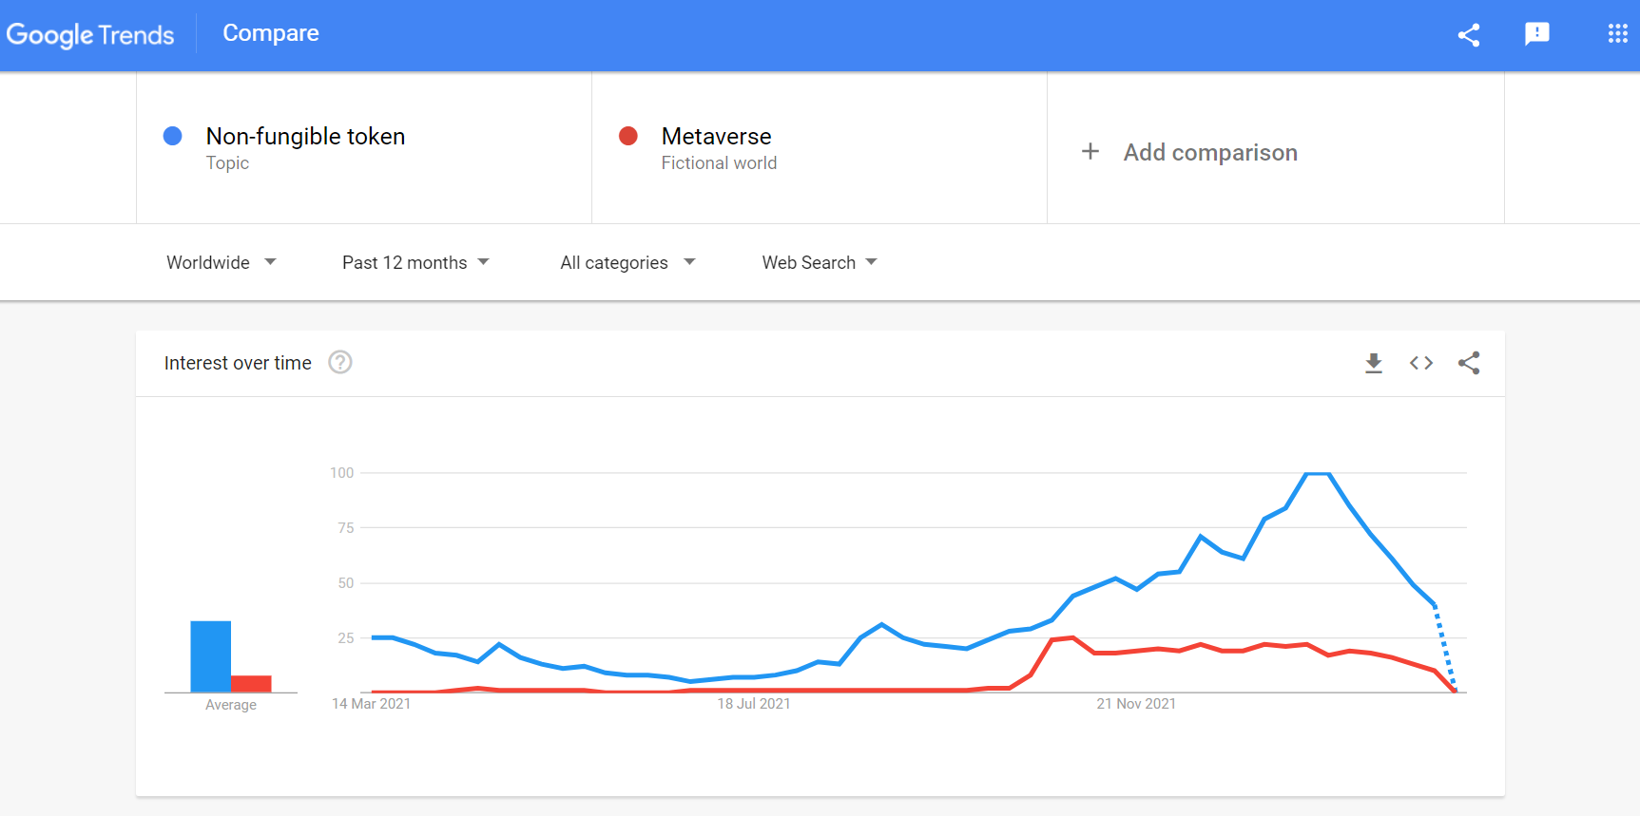Image resolution: width=1640 pixels, height=816 pixels.
Task: Select the Metaverse search term
Action: (x=716, y=137)
